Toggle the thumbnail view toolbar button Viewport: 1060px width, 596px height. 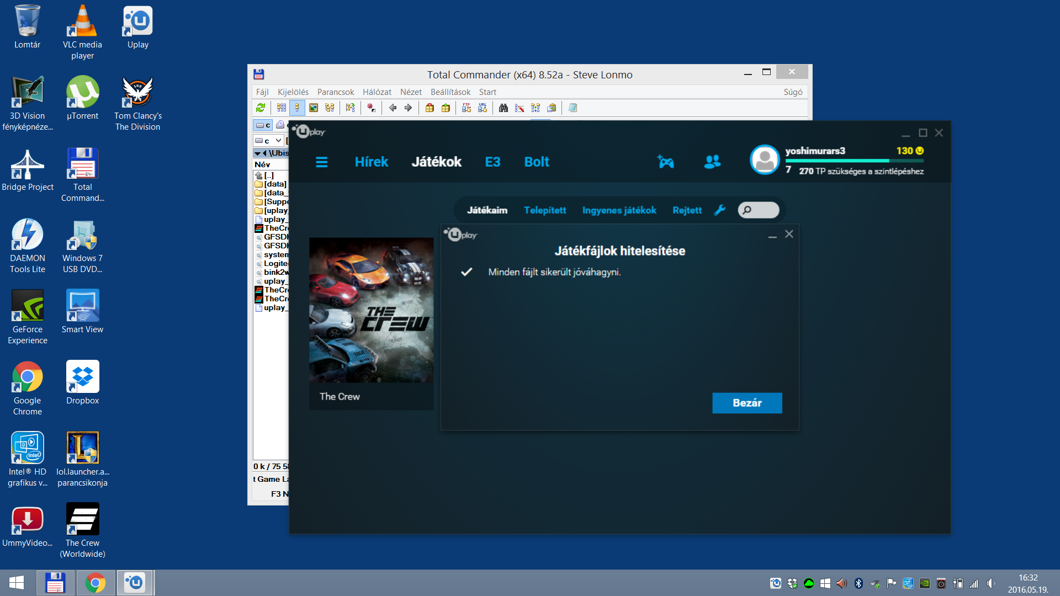[314, 108]
